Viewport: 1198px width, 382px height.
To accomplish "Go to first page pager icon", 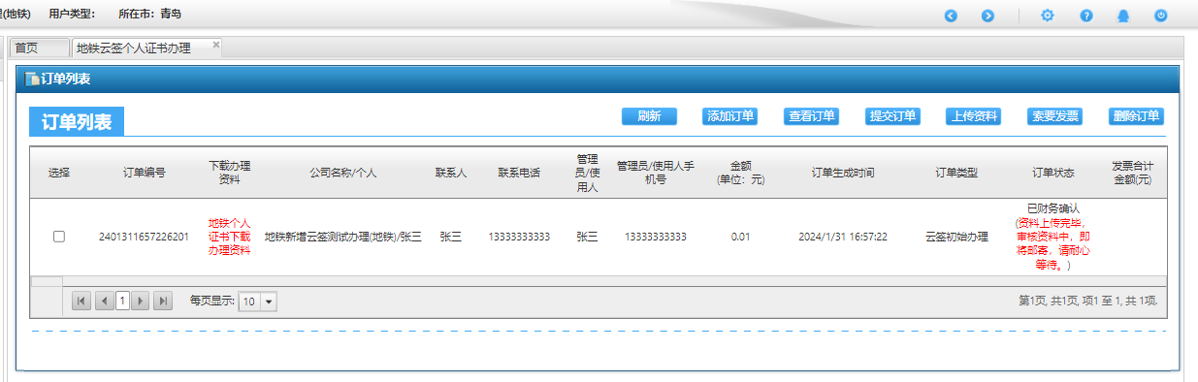I will pos(81,302).
